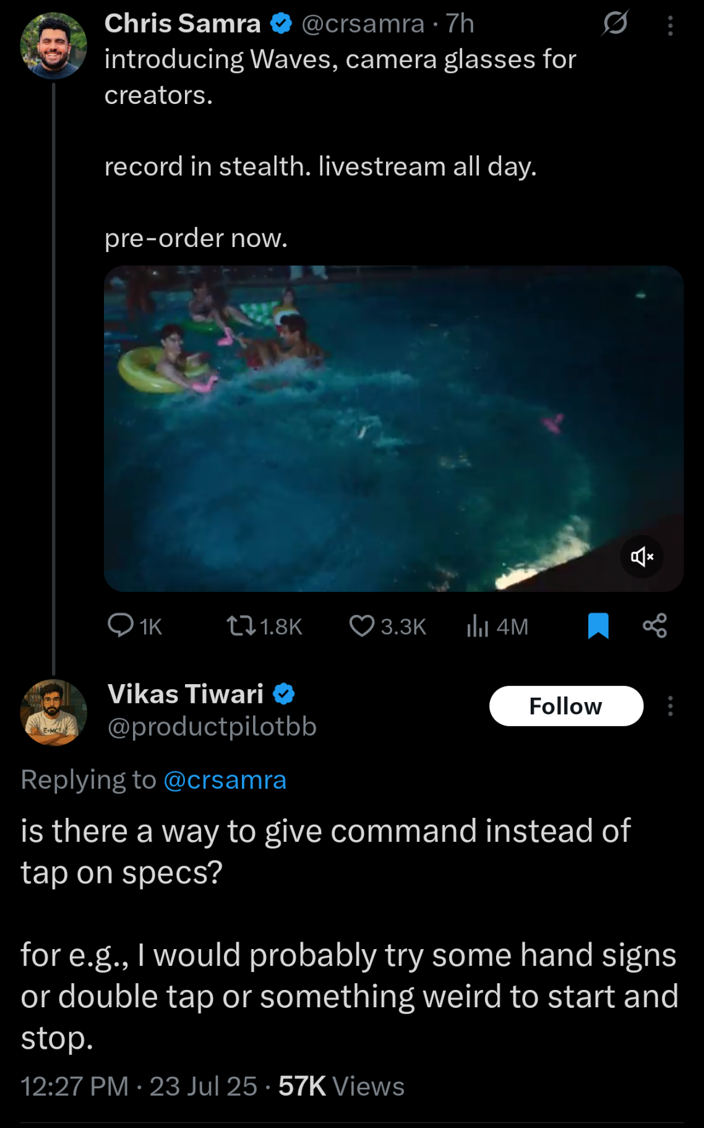Follow Vikas Tiwari
This screenshot has height=1128, width=704.
pos(565,706)
